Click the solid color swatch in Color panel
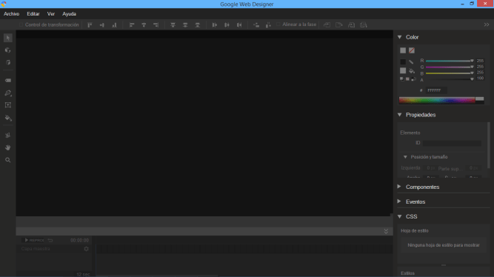 403,50
